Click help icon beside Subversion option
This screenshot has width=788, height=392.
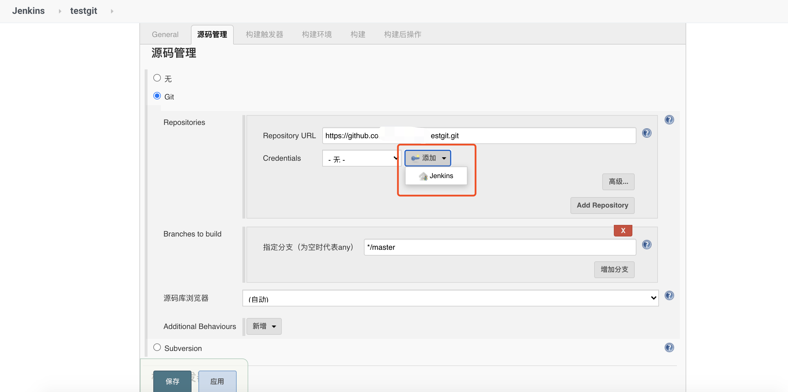pos(669,347)
